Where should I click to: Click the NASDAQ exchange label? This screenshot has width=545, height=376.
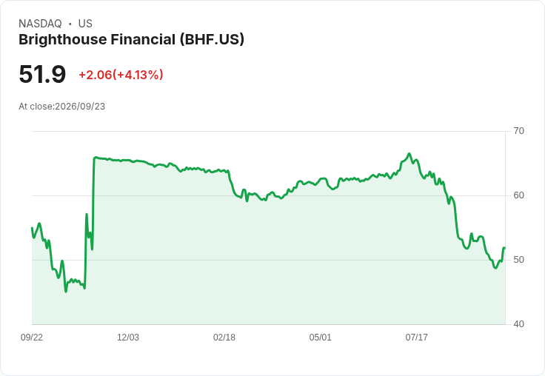point(40,24)
